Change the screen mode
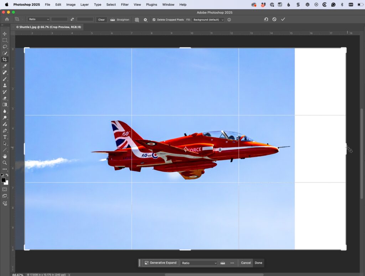 [5, 196]
